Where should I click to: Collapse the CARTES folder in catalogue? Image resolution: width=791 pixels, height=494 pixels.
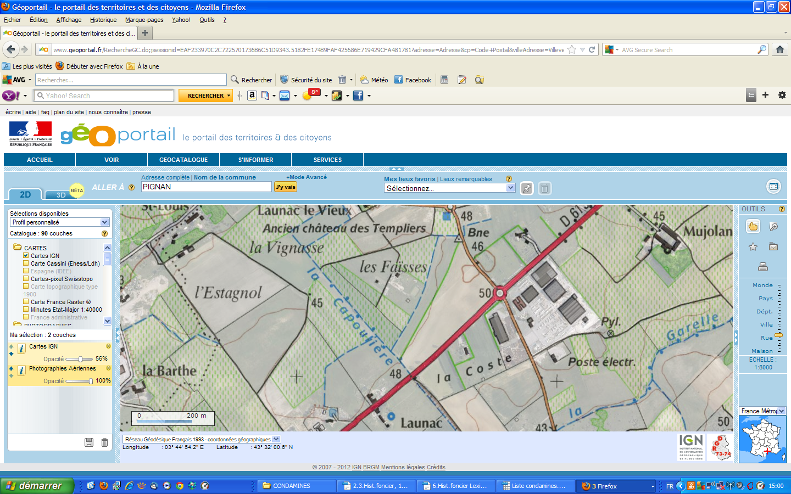point(17,248)
